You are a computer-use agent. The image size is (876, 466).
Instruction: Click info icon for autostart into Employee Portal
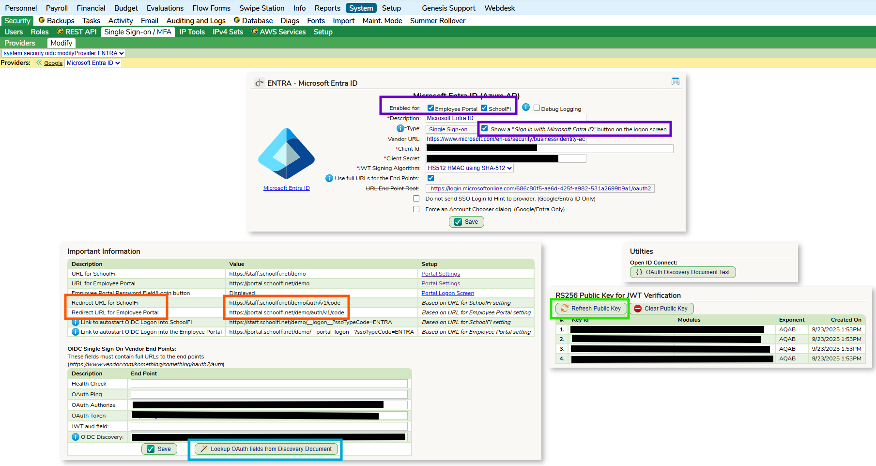(x=76, y=332)
